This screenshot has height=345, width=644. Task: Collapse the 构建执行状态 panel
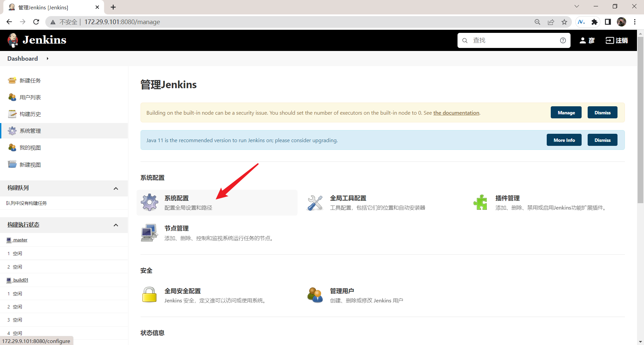click(116, 225)
